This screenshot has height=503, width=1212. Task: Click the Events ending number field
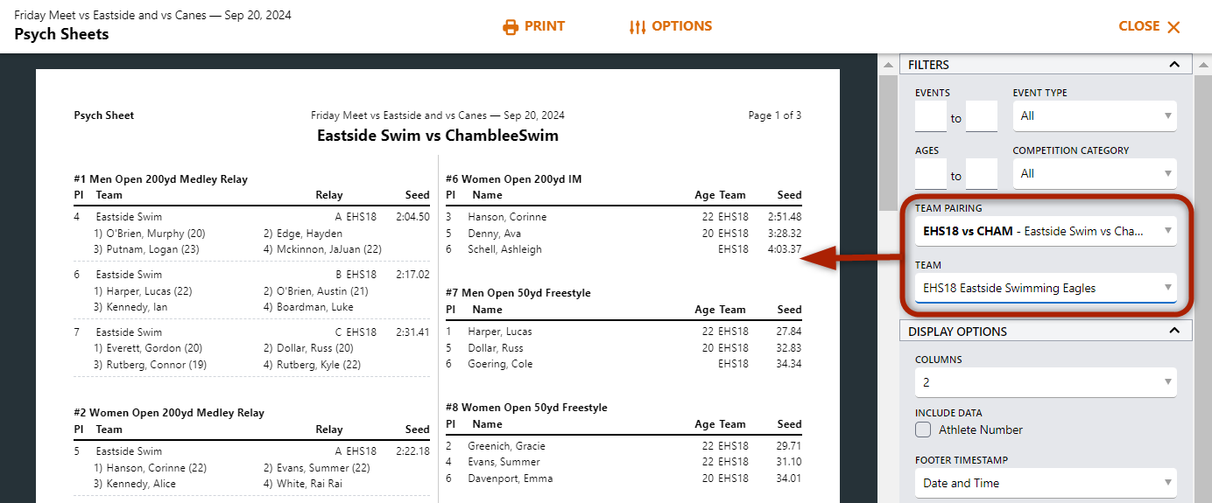pyautogui.click(x=981, y=116)
